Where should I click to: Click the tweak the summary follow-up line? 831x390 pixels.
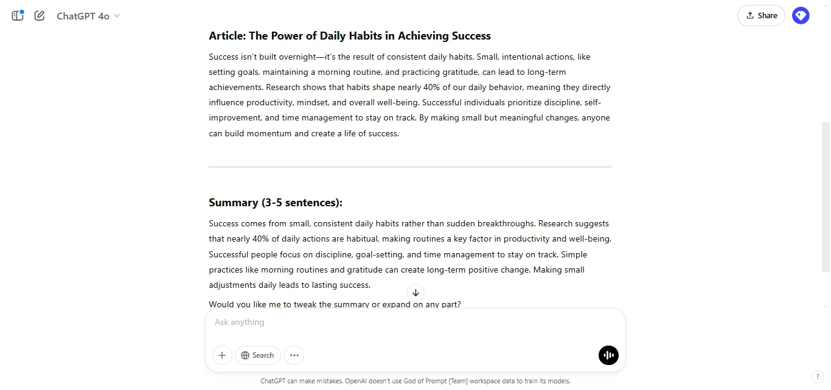pos(335,304)
